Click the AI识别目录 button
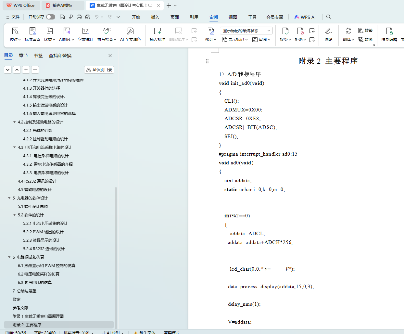 (x=99, y=70)
